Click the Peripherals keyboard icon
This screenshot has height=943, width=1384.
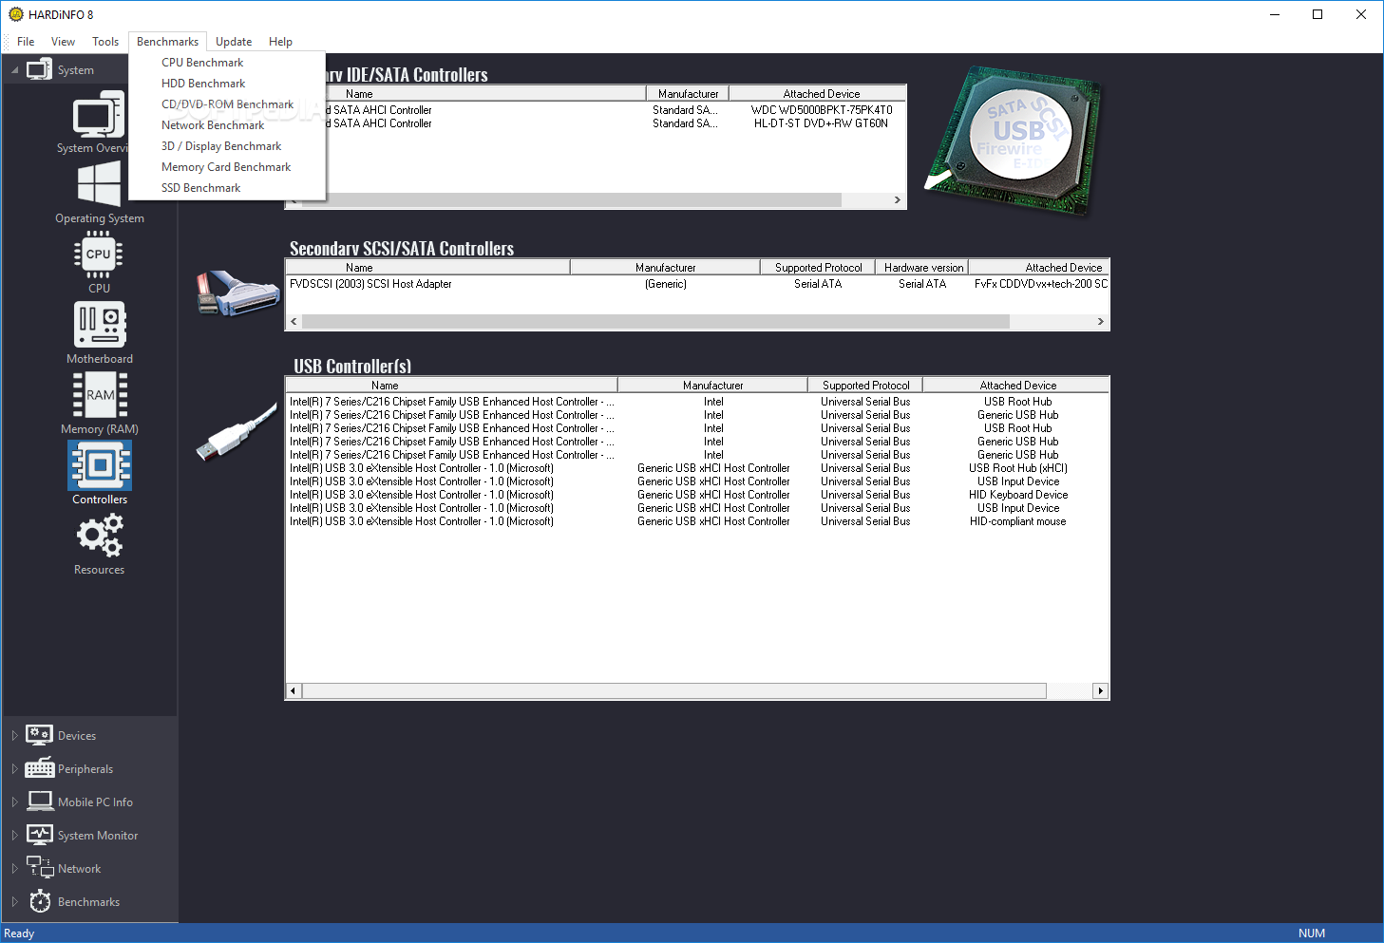(x=40, y=768)
